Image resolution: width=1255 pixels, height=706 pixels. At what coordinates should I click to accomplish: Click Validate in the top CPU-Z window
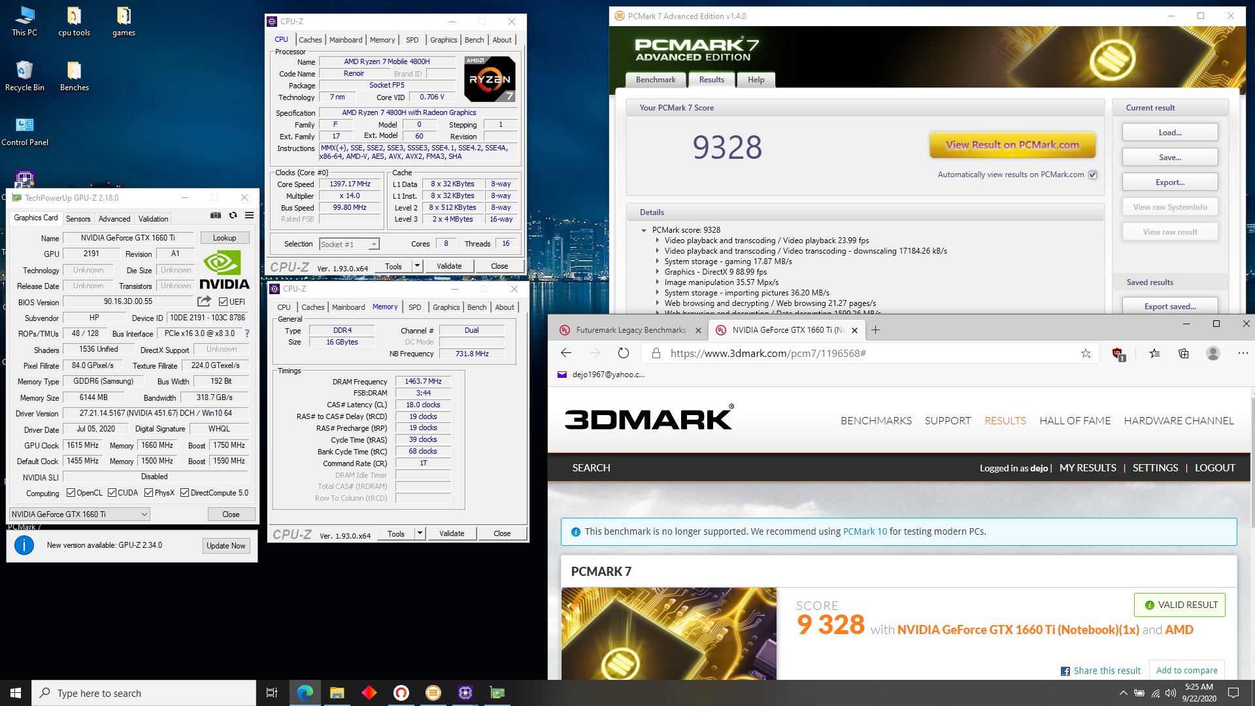(x=449, y=266)
